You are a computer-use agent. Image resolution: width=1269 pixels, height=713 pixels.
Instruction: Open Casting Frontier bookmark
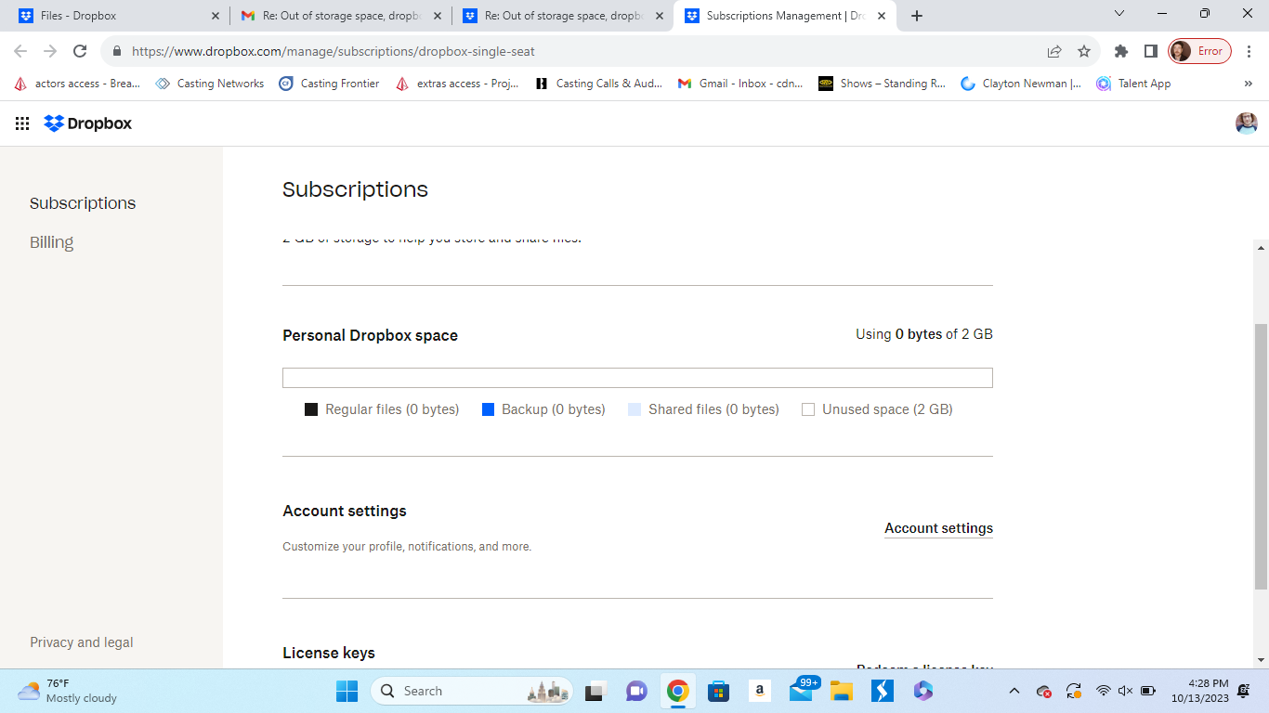(330, 84)
